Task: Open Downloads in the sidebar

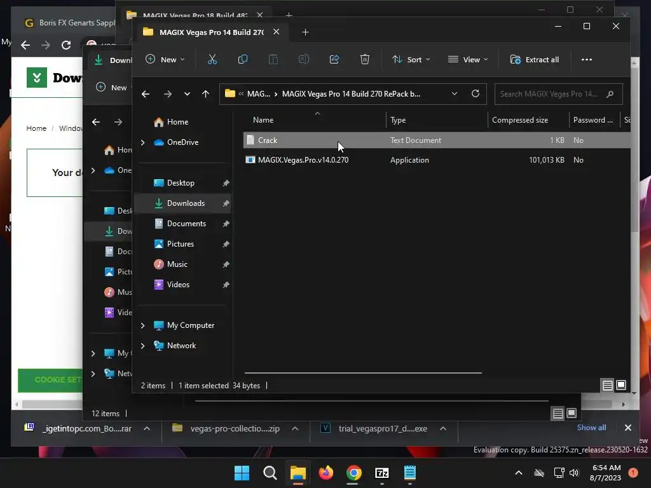Action: coord(186,203)
